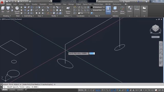Image resolution: width=164 pixels, height=92 pixels.
Task: Switch to the Layout2 tab
Action: [20, 89]
